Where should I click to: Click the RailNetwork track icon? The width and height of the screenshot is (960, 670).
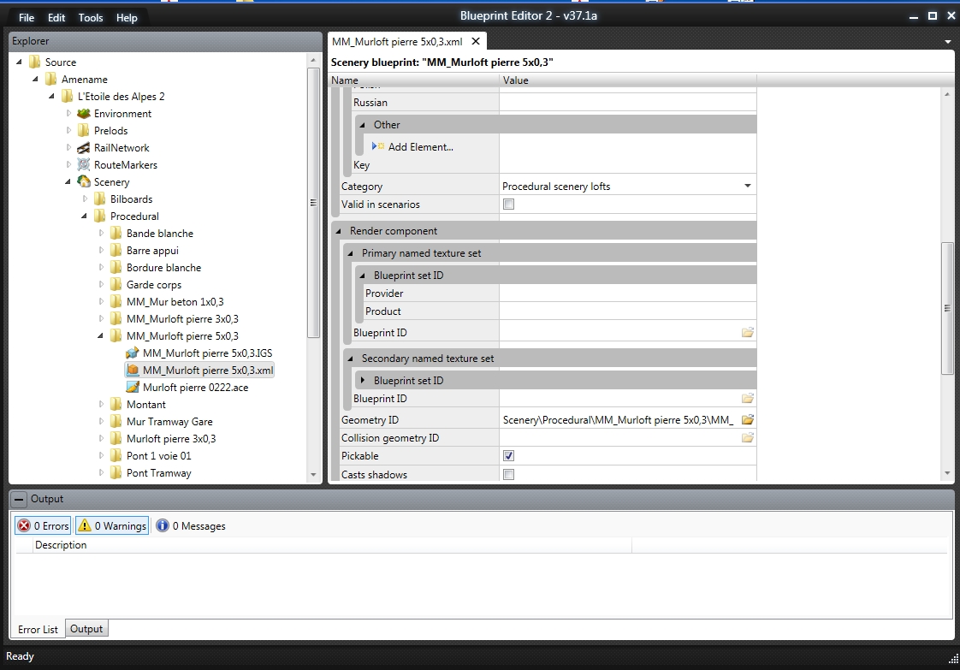pos(84,147)
